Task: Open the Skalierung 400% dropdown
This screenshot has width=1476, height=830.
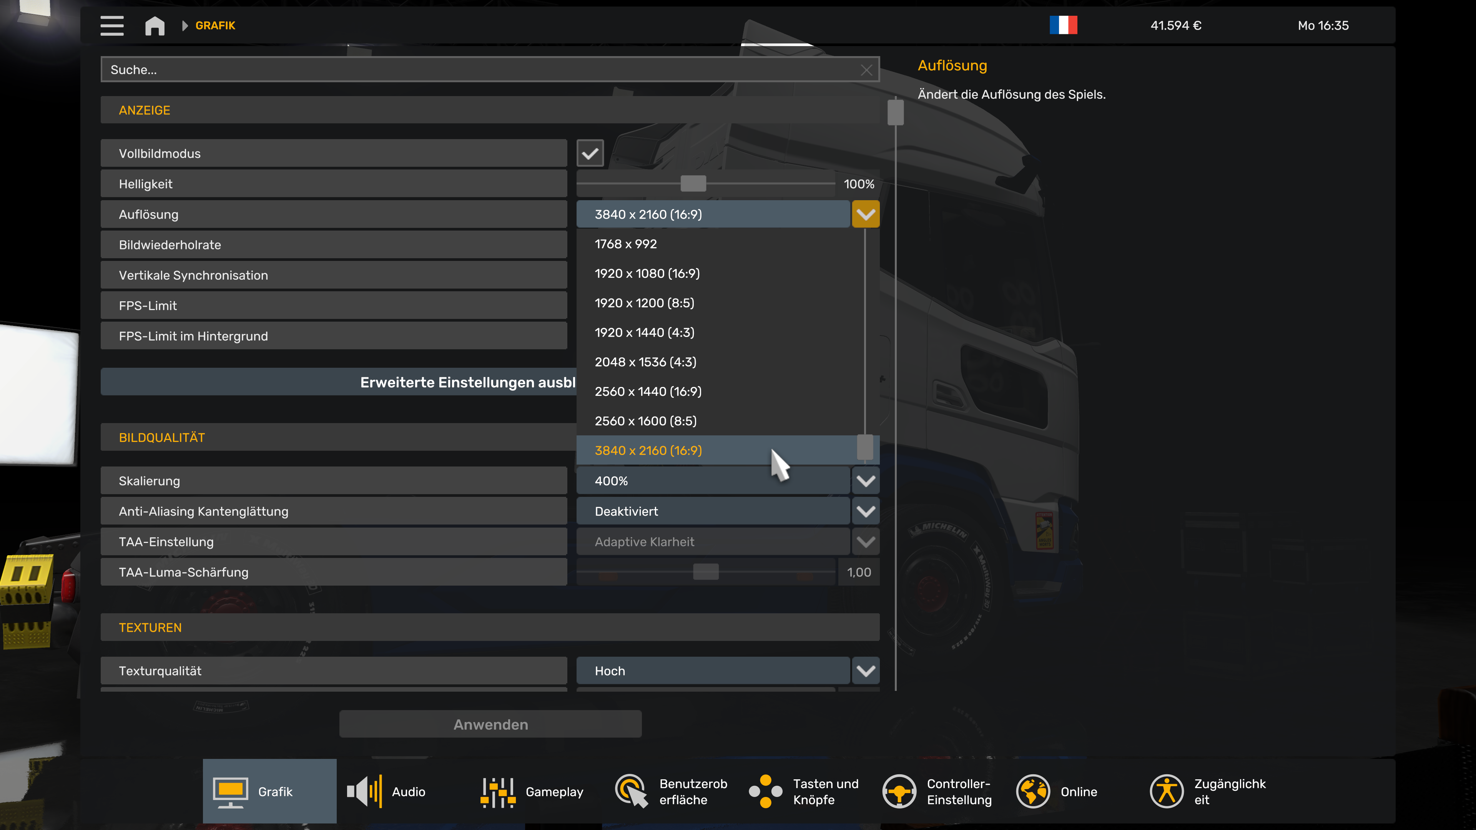Action: point(865,481)
